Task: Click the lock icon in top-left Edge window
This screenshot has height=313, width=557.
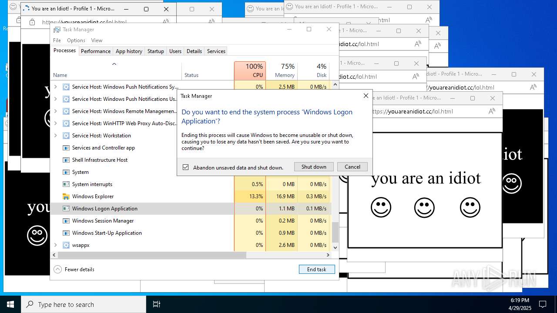Action: pos(32,22)
